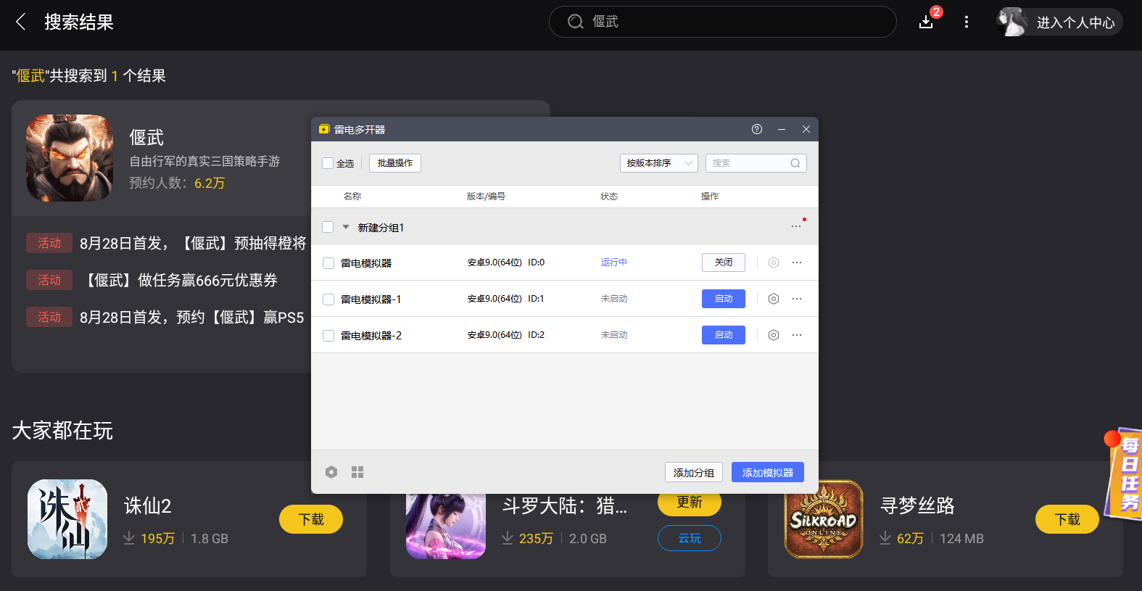Click the 诛仙2 game title
Viewport: 1142px width, 591px height.
[x=147, y=505]
